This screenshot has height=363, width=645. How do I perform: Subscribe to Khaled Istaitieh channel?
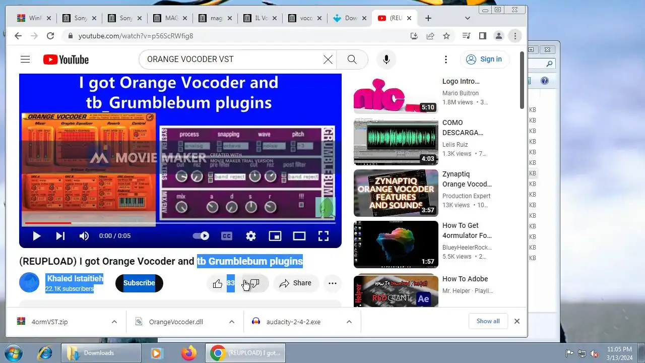(x=139, y=283)
